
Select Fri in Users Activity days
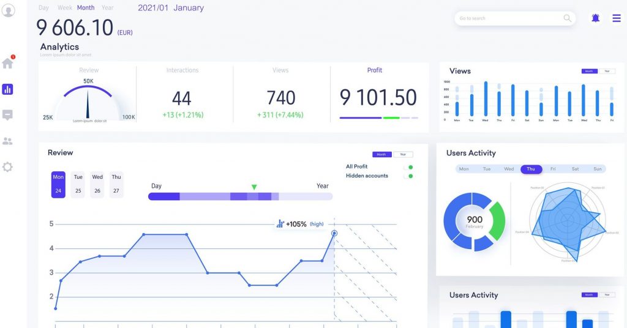(553, 169)
